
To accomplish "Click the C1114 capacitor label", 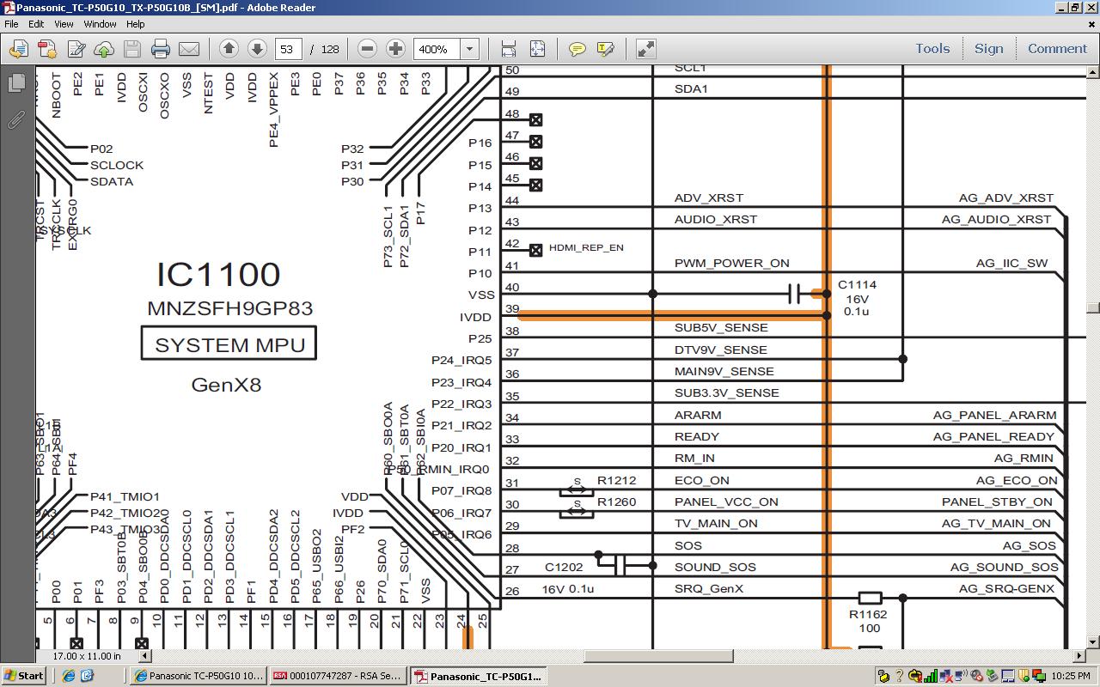I will click(857, 284).
